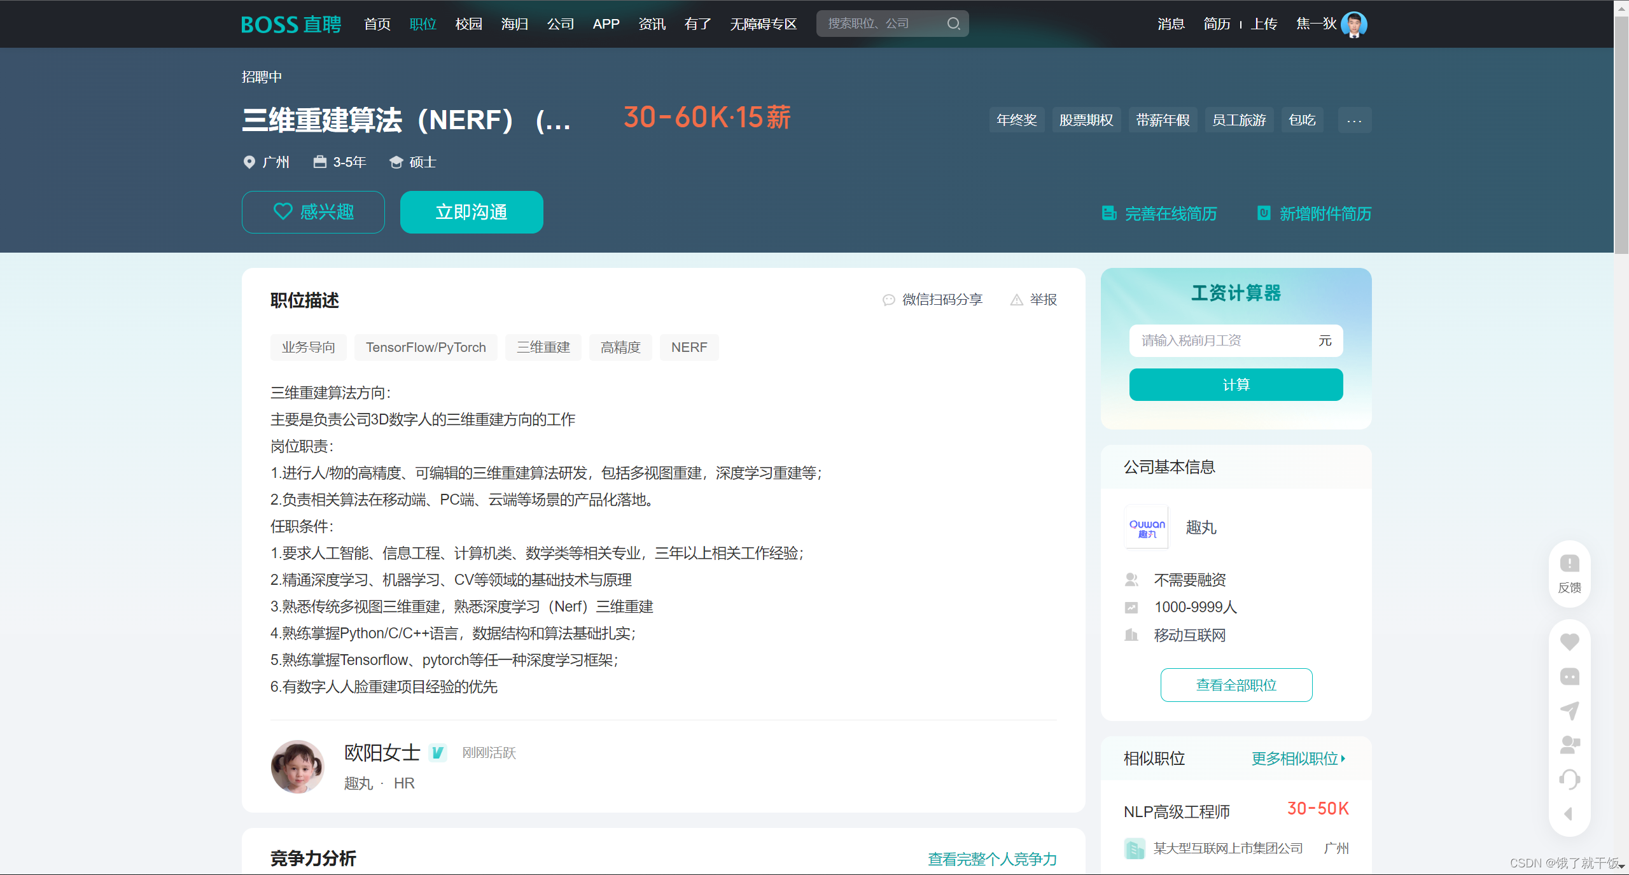Click the similar job company building icon
Viewport: 1629px width, 875px height.
click(1135, 848)
